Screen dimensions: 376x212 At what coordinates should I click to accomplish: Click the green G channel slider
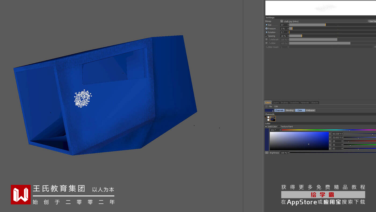(x=360, y=145)
